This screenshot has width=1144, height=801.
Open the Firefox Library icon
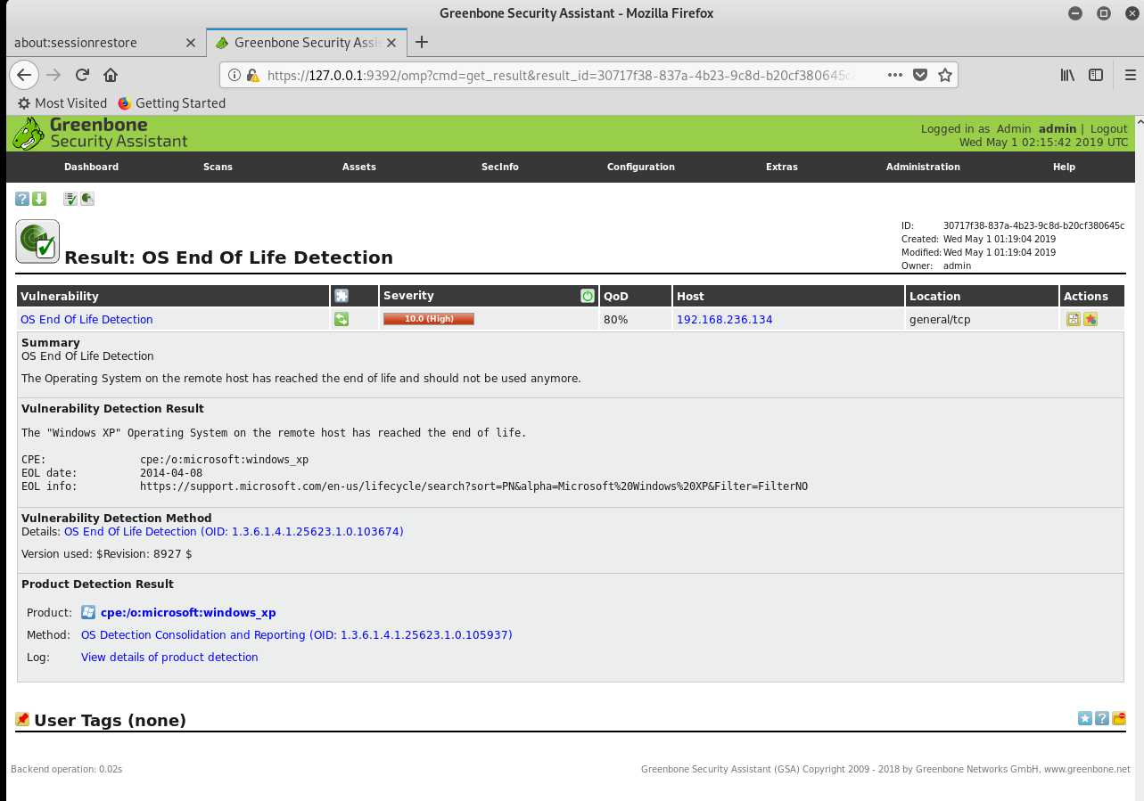1067,75
